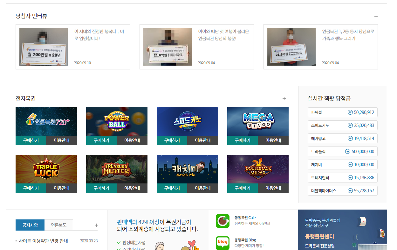The image size is (397, 250).
Task: Select the 스피드키노 jackpot amount 35,020,483
Action: click(x=364, y=125)
